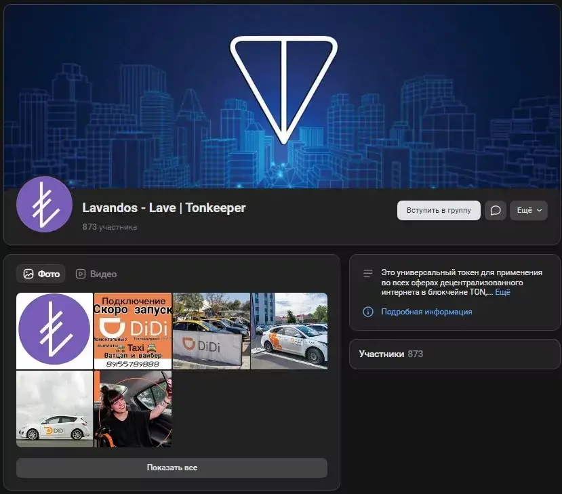This screenshot has width=562, height=494.
Task: Open the Подробная информация link
Action: click(426, 312)
